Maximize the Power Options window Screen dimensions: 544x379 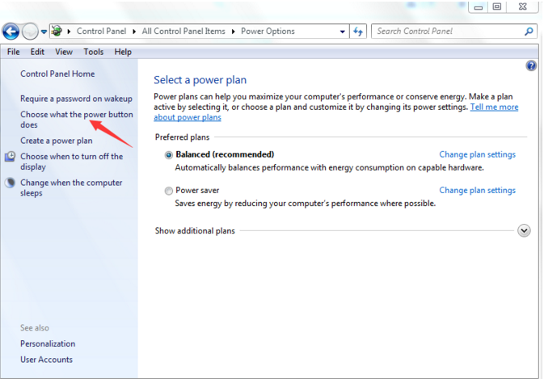point(497,6)
